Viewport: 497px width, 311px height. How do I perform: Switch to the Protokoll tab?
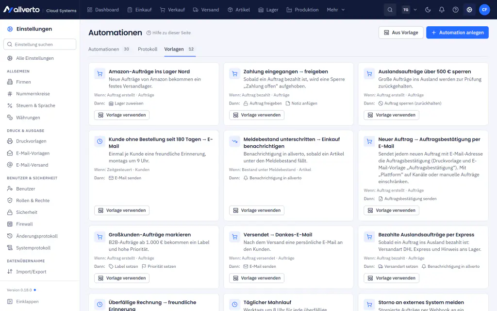click(x=148, y=49)
